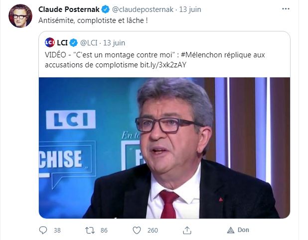Click the 13 juin timestamp on main tweet
The width and height of the screenshot is (308, 240).
pos(190,9)
